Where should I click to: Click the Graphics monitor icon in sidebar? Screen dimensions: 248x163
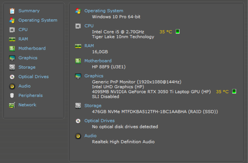click(12, 58)
